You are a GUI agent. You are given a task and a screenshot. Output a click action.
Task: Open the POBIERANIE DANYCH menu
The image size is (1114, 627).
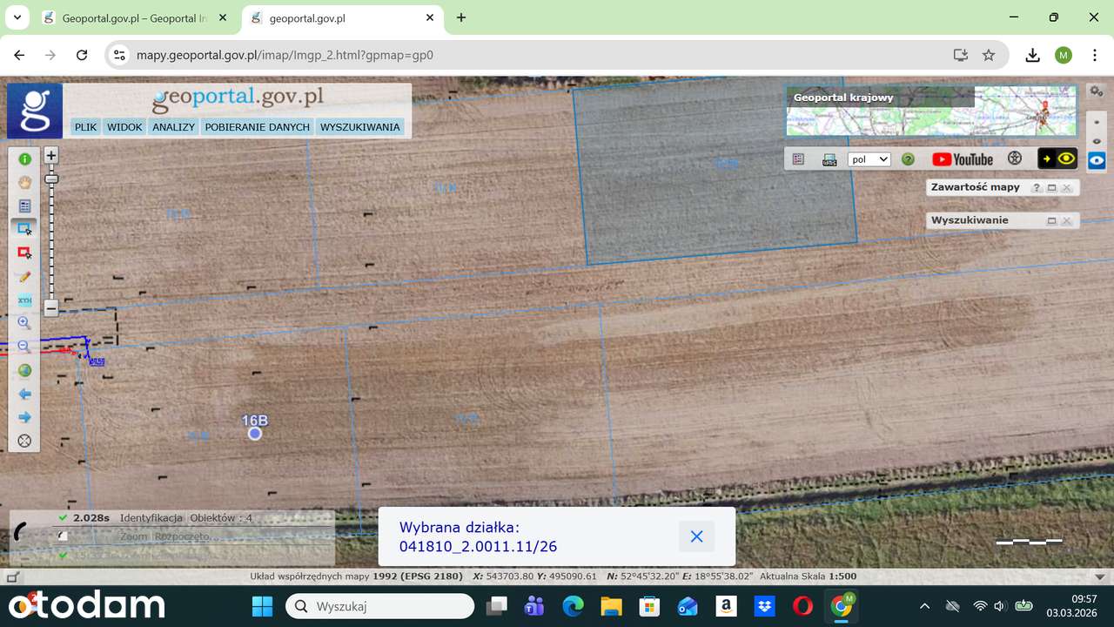[x=257, y=127]
